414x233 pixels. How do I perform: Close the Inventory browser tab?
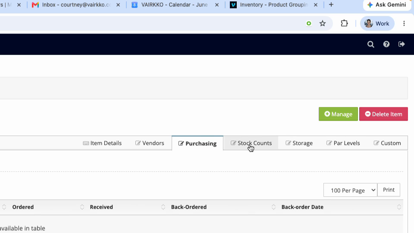316,5
